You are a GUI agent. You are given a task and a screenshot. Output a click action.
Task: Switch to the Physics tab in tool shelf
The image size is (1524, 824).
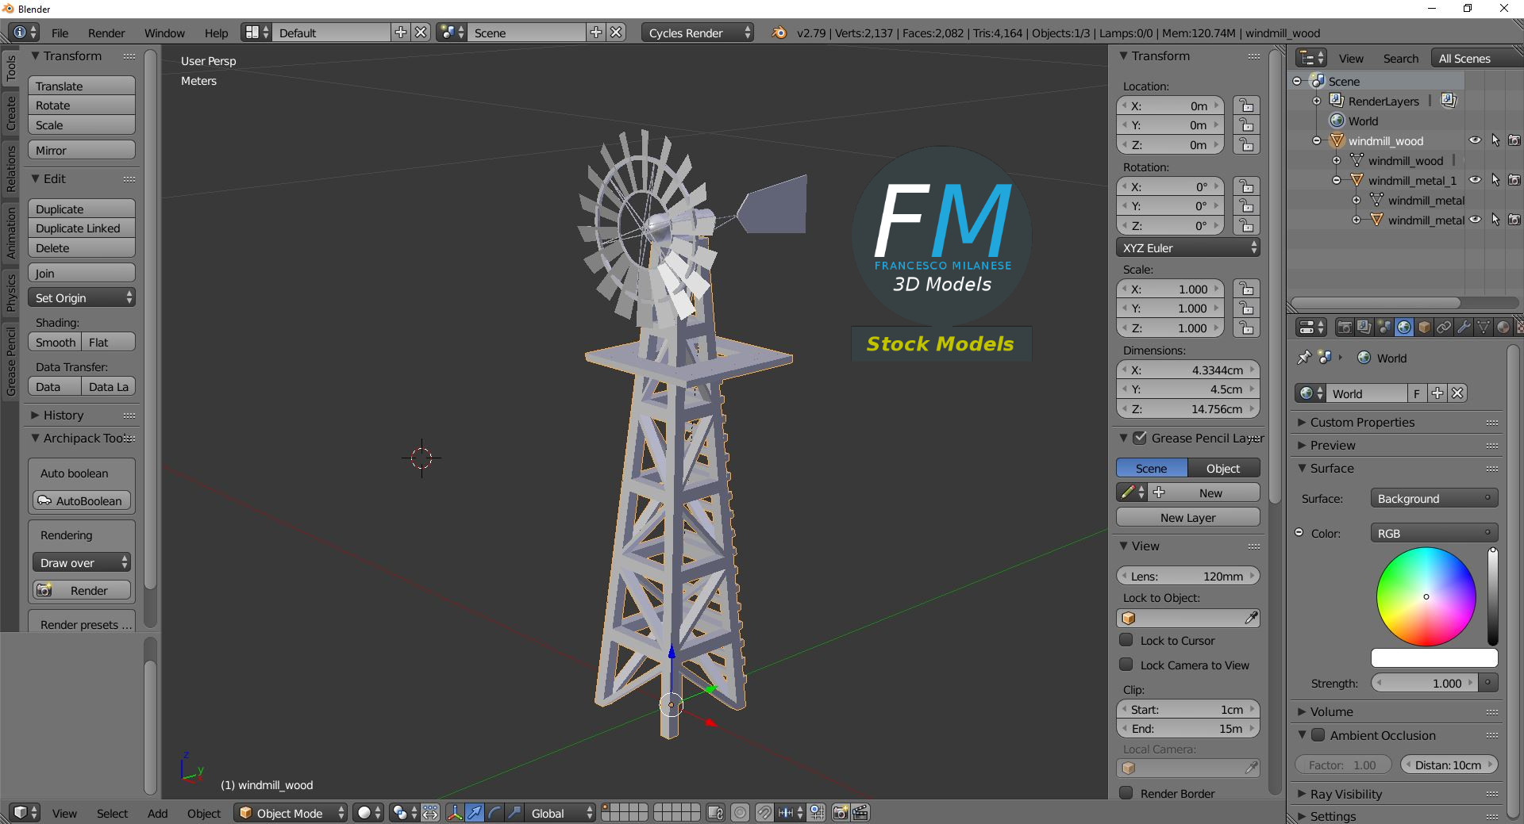[11, 292]
